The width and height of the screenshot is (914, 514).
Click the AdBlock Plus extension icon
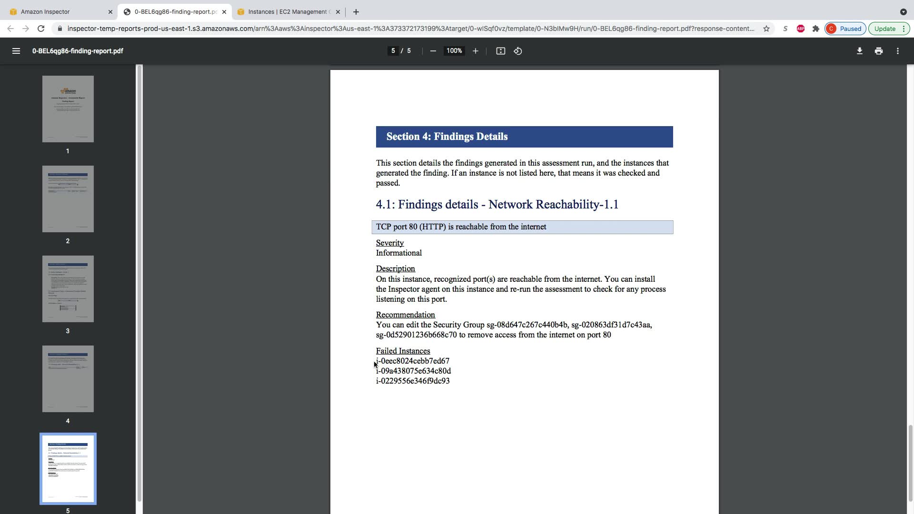800,29
